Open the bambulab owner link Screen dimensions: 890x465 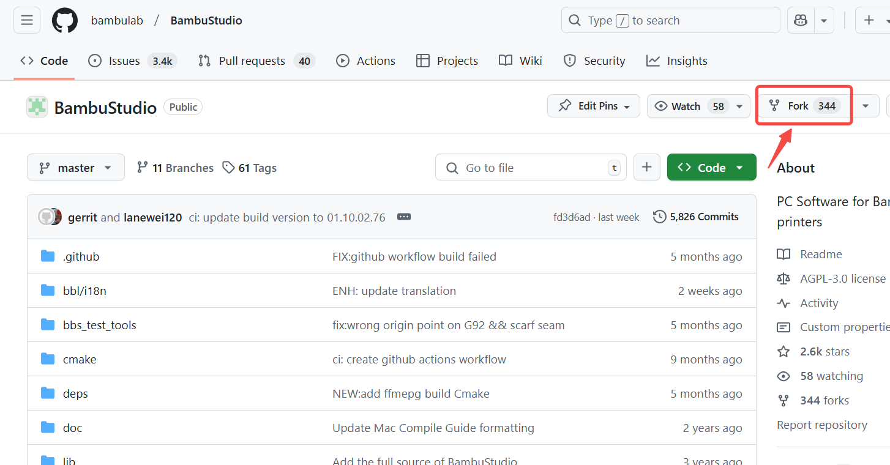tap(117, 20)
